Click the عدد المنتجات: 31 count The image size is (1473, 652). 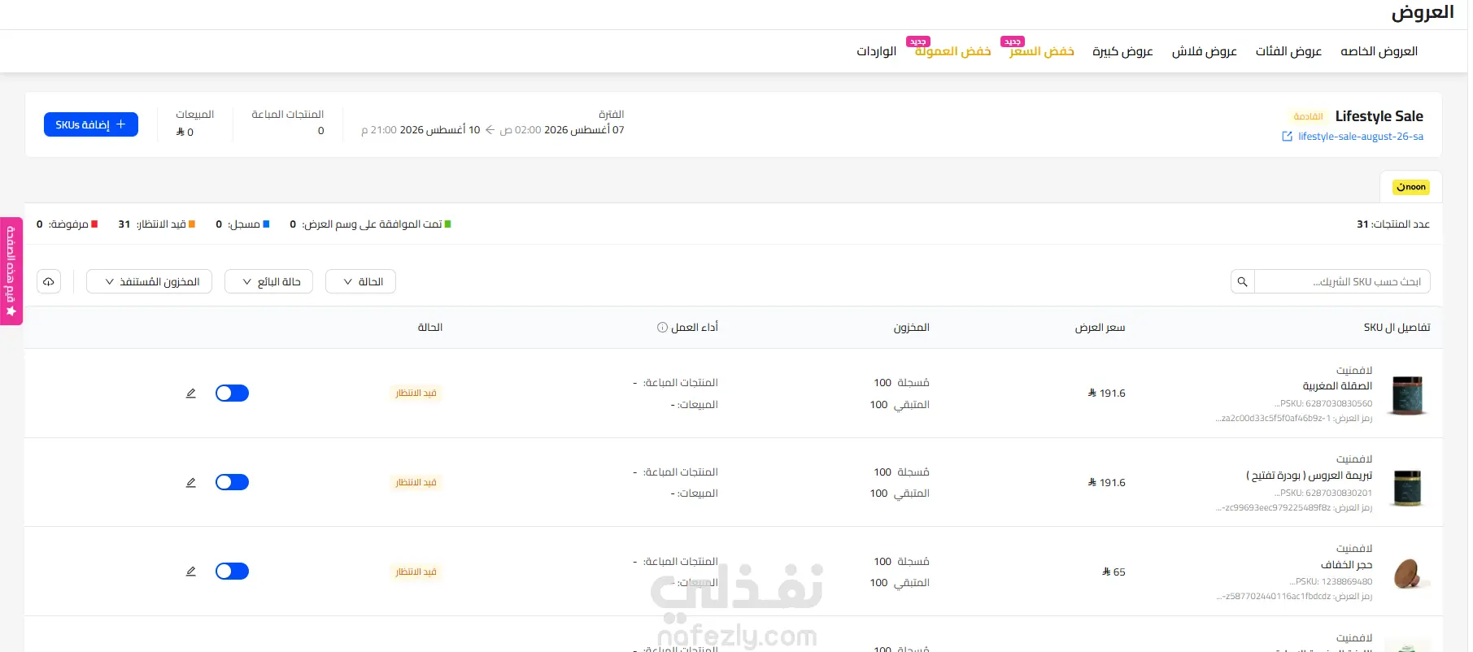[1392, 224]
